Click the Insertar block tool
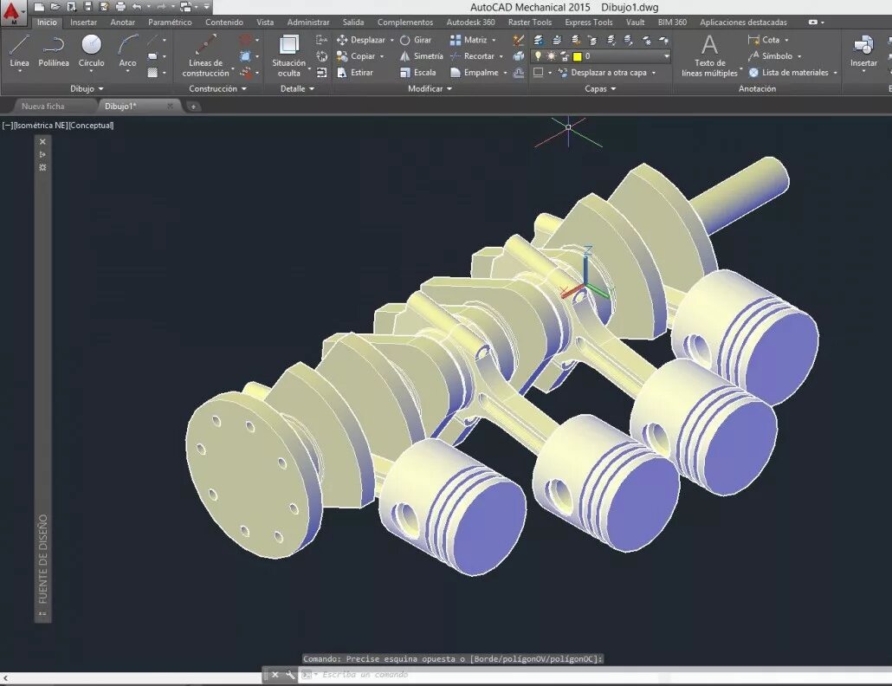This screenshot has width=892, height=686. coord(863,52)
